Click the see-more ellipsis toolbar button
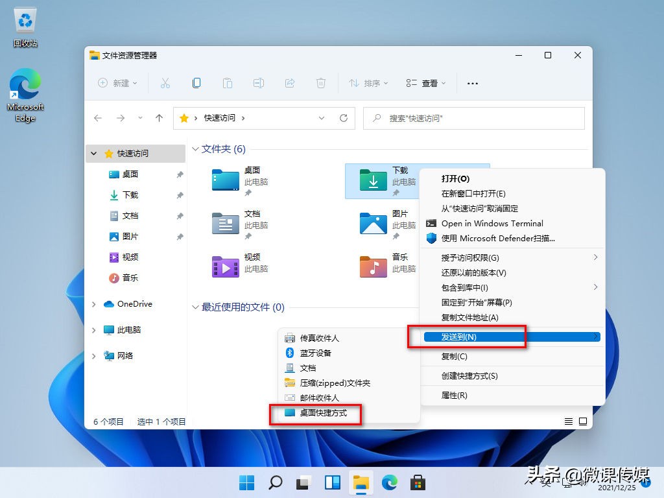This screenshot has height=498, width=664. pyautogui.click(x=472, y=83)
